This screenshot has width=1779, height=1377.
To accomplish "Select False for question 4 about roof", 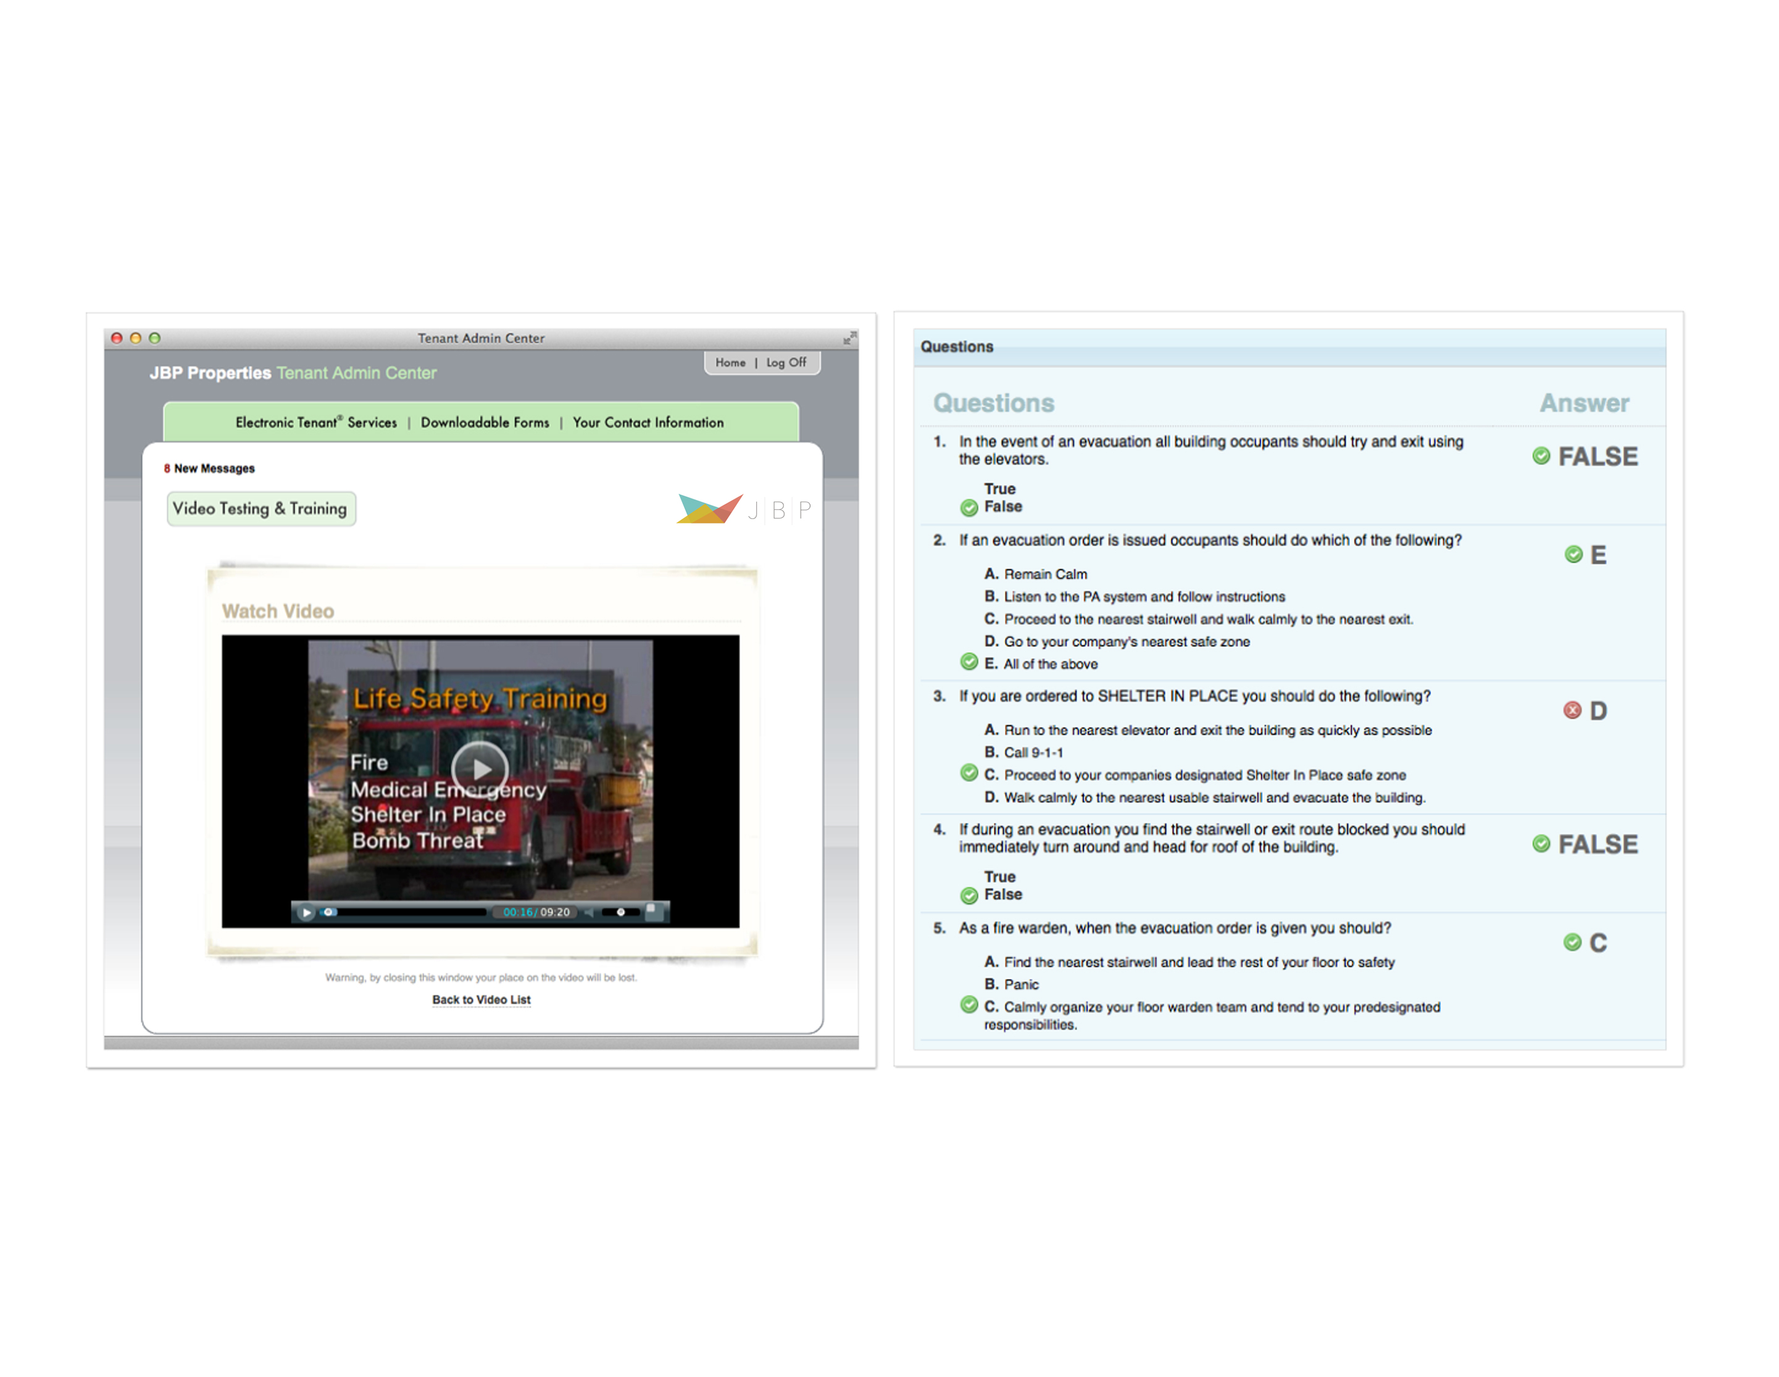I will click(x=1002, y=895).
